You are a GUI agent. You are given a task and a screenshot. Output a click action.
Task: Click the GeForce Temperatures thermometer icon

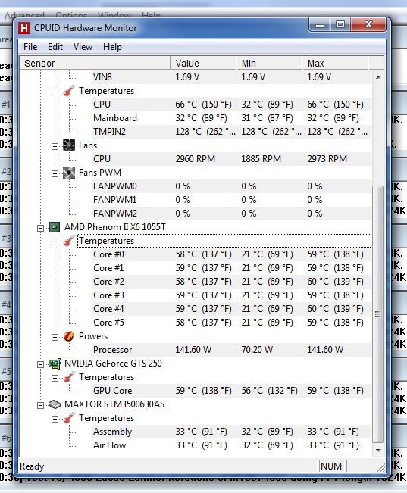pos(69,377)
